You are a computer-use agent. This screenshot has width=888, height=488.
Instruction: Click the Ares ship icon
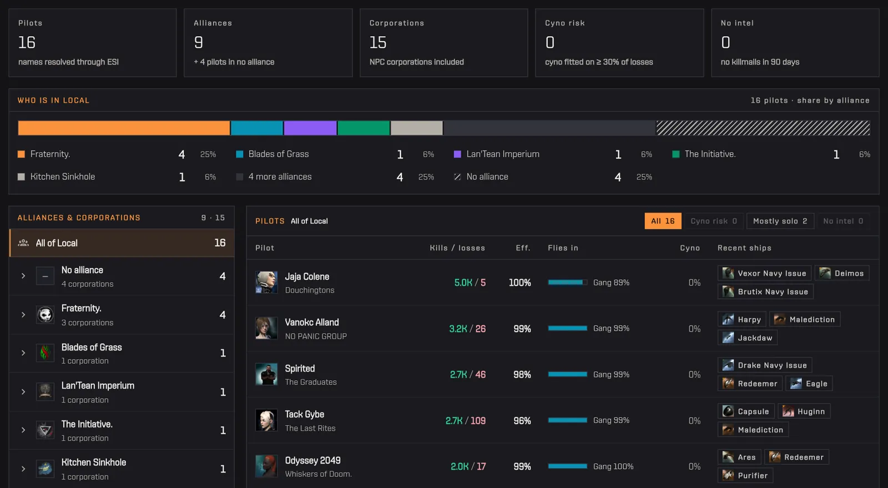728,457
